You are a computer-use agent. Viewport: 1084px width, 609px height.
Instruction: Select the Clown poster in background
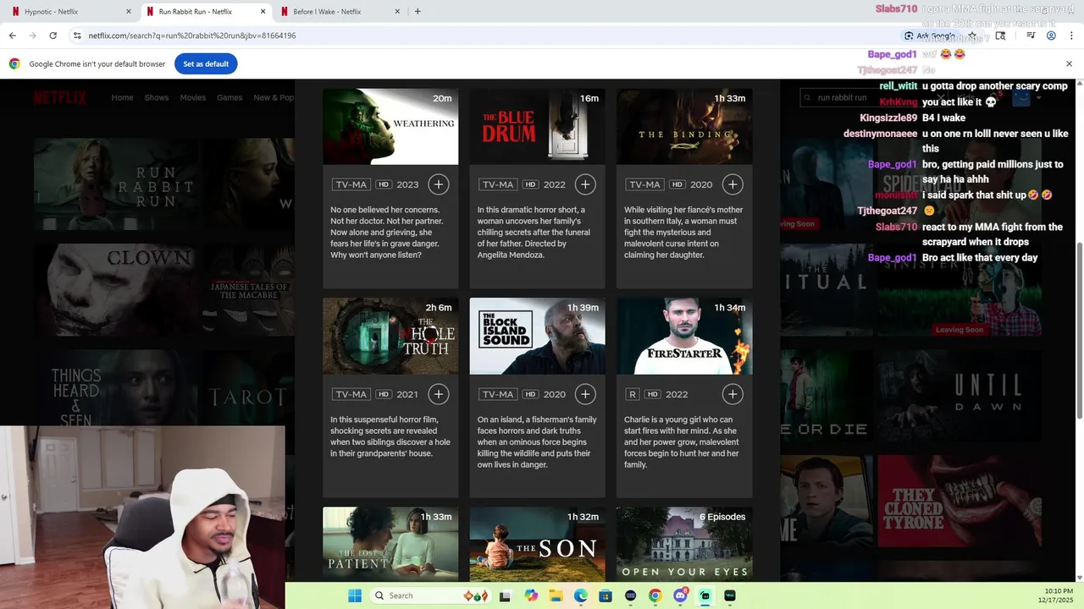coord(114,290)
